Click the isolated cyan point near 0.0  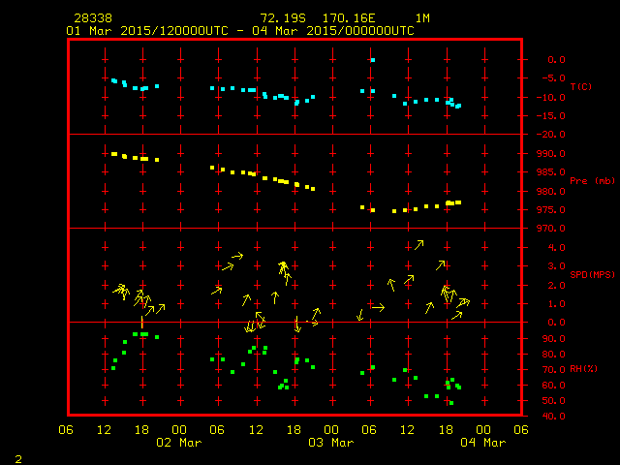(x=372, y=60)
